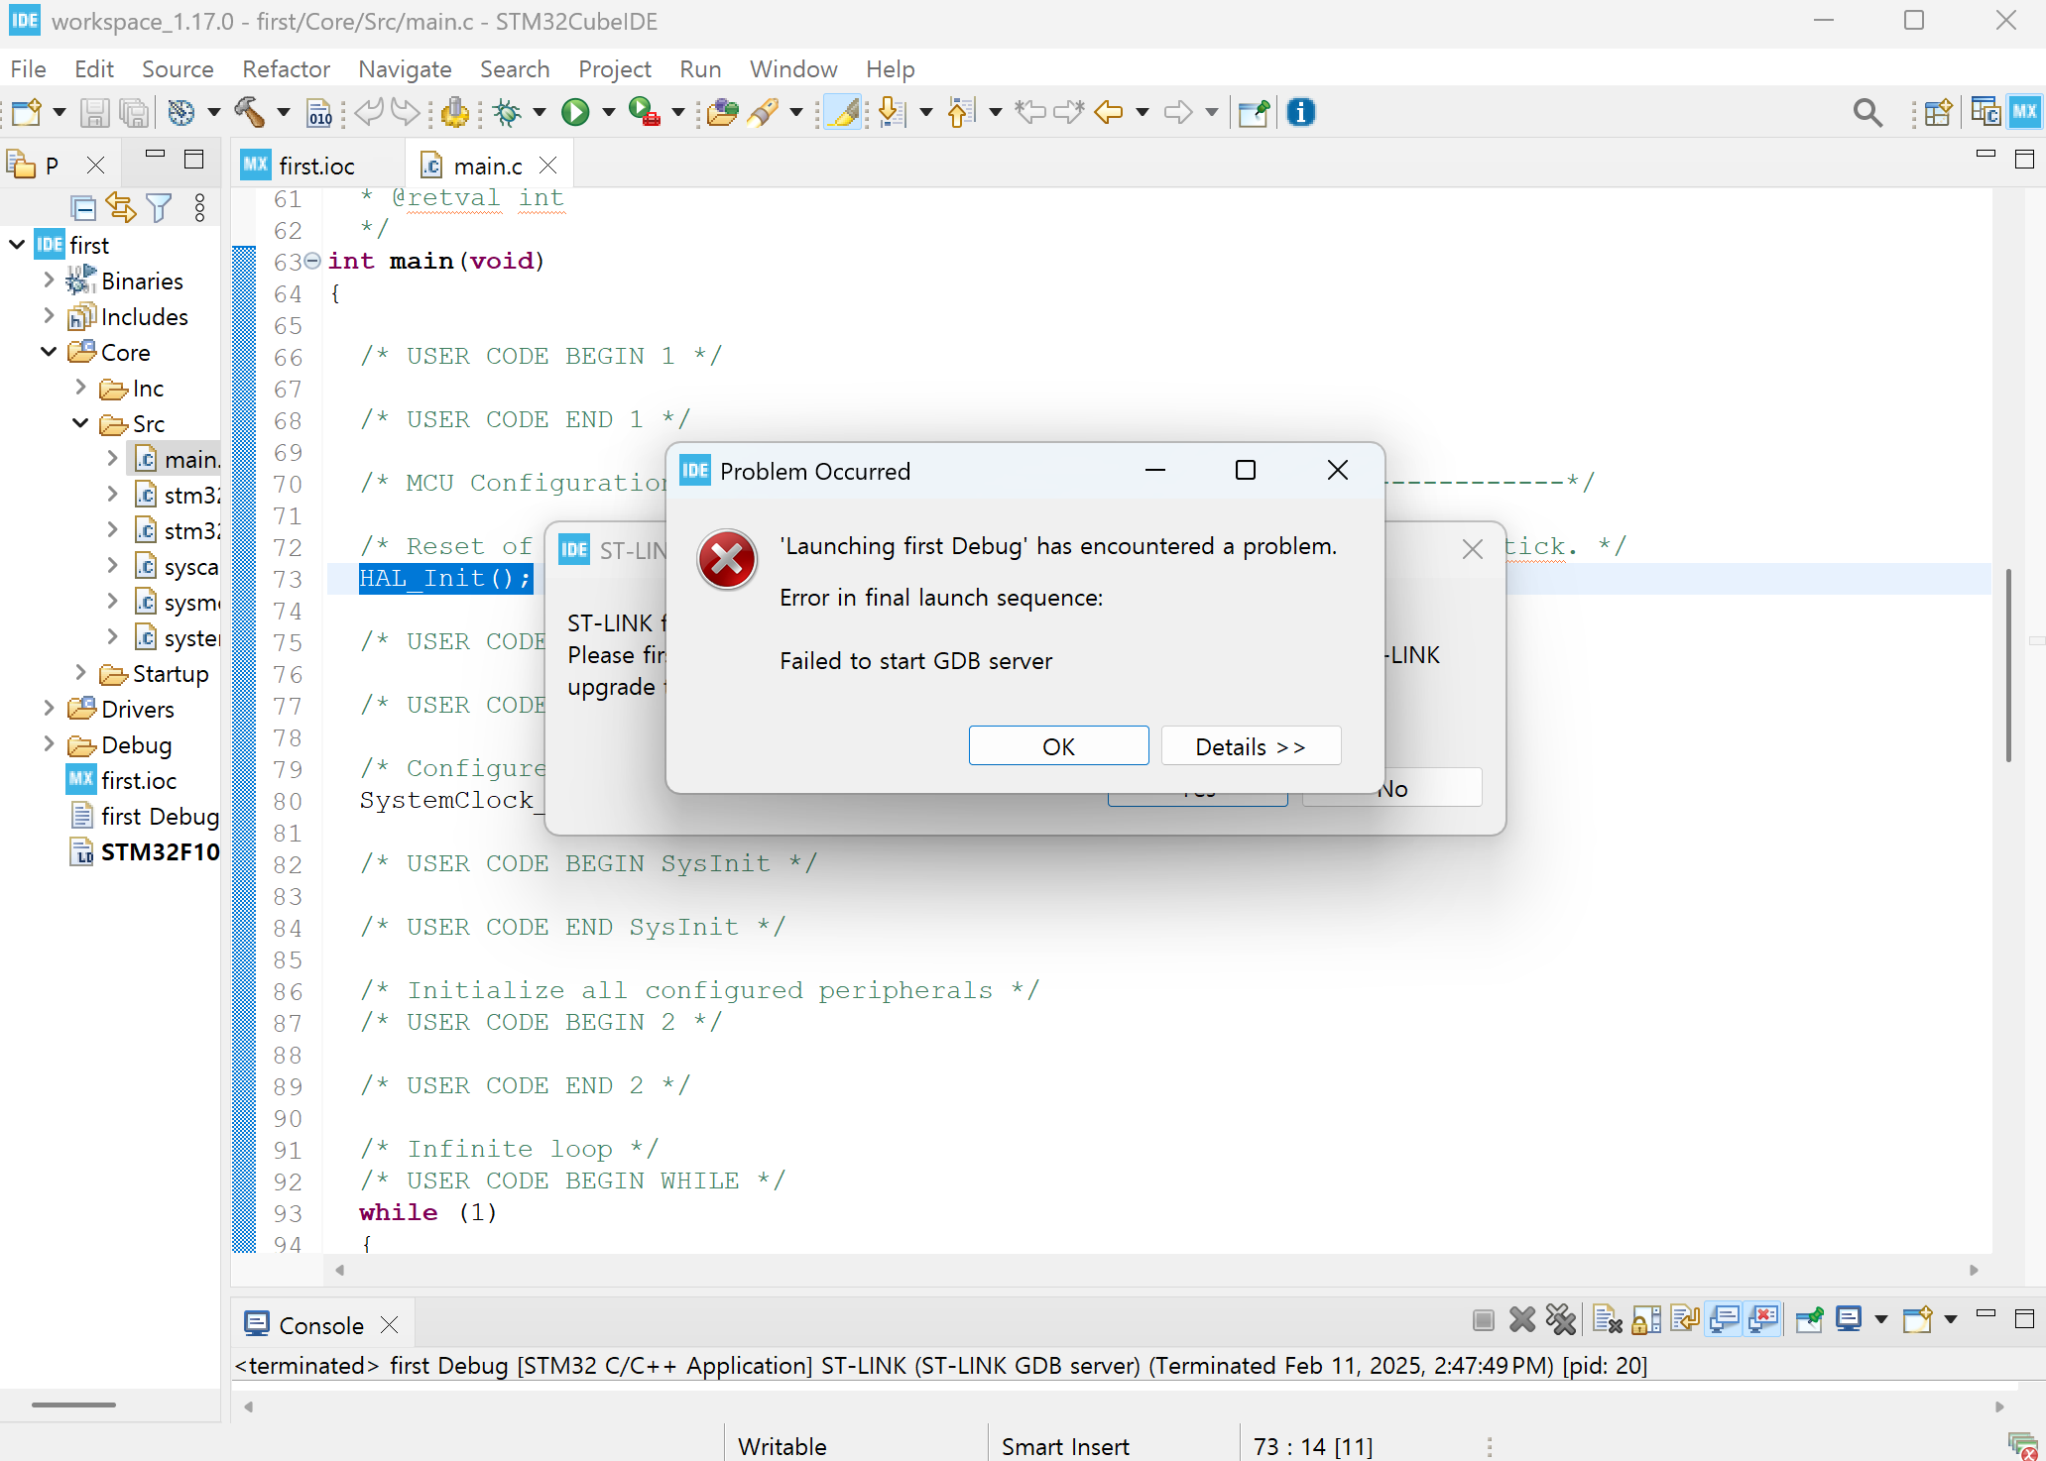Launch the Debug bug icon
Viewport: 2046px width, 1461px height.
click(507, 112)
